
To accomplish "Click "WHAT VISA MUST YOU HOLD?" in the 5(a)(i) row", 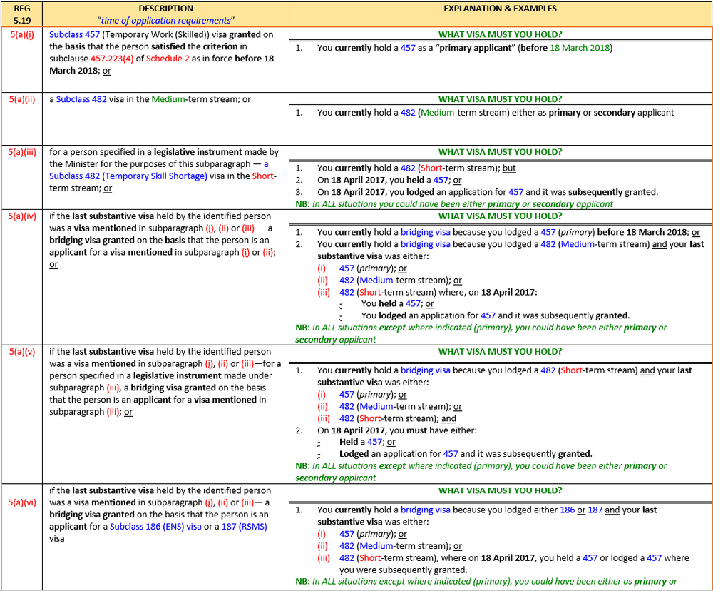I will [501, 34].
